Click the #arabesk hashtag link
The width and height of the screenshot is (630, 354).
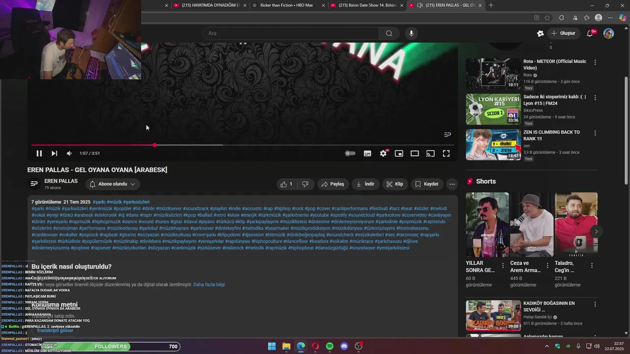[83, 215]
